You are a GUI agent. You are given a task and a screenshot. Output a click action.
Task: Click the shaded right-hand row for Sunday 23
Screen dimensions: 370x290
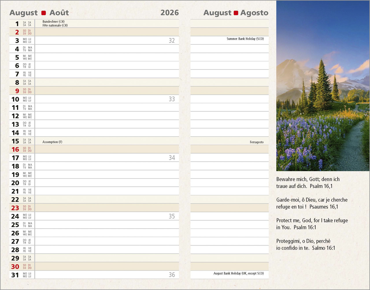230,208
